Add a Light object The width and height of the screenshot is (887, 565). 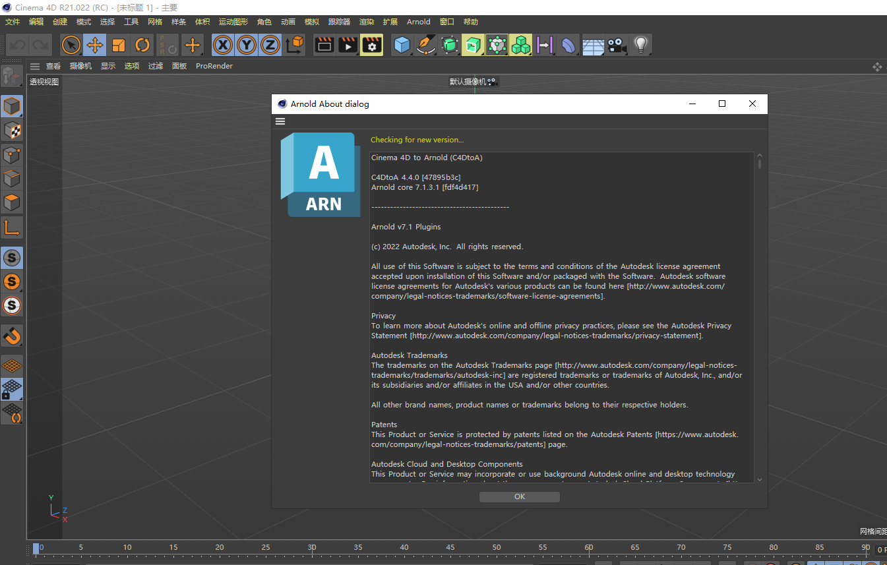click(640, 45)
